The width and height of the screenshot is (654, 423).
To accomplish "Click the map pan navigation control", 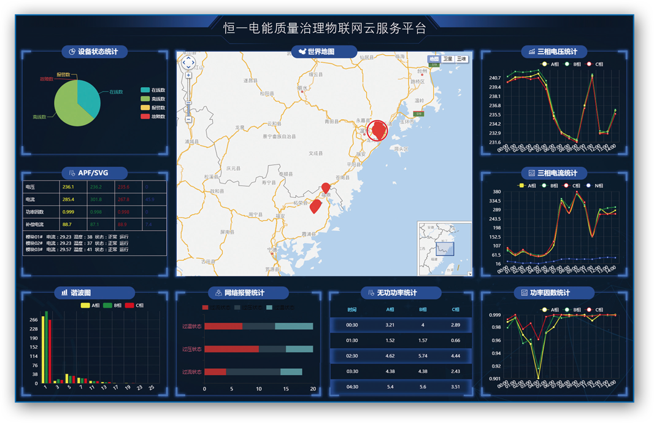I will pyautogui.click(x=188, y=62).
